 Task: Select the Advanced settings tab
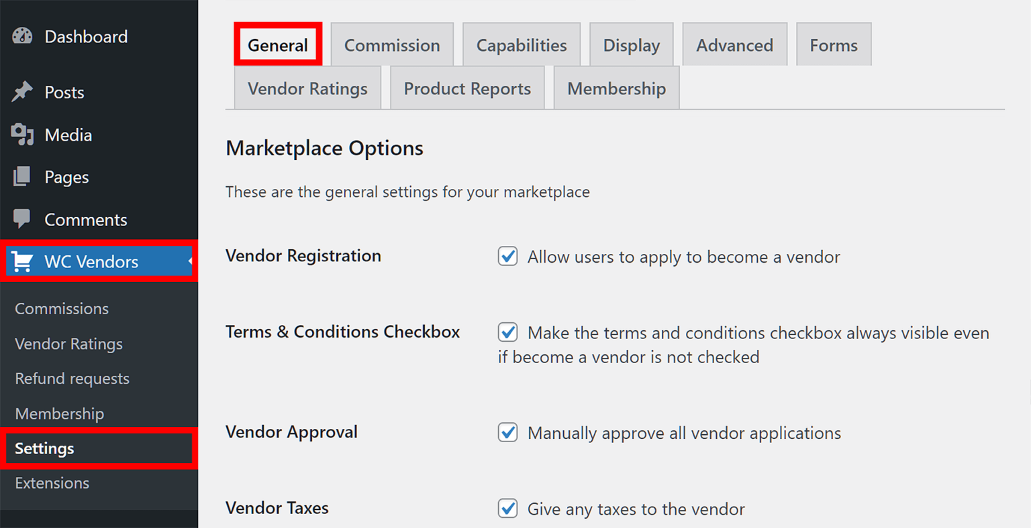pyautogui.click(x=734, y=44)
